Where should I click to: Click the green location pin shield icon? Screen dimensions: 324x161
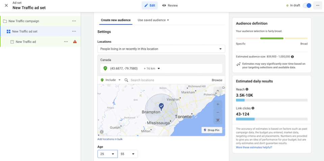pyautogui.click(x=105, y=69)
